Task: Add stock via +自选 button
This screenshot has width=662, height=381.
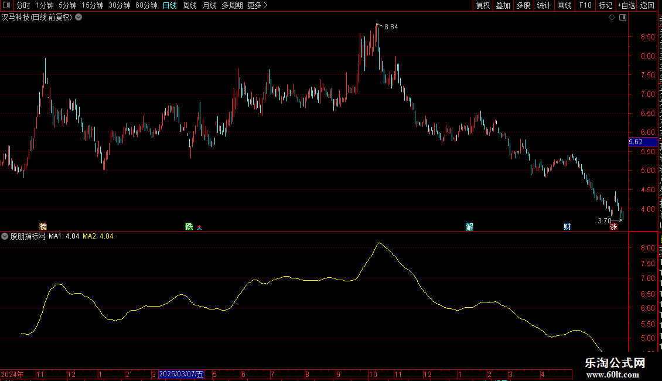Action: [626, 5]
